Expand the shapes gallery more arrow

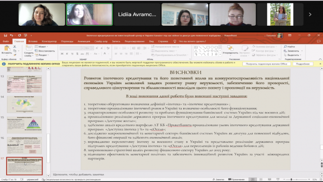click(x=220, y=54)
